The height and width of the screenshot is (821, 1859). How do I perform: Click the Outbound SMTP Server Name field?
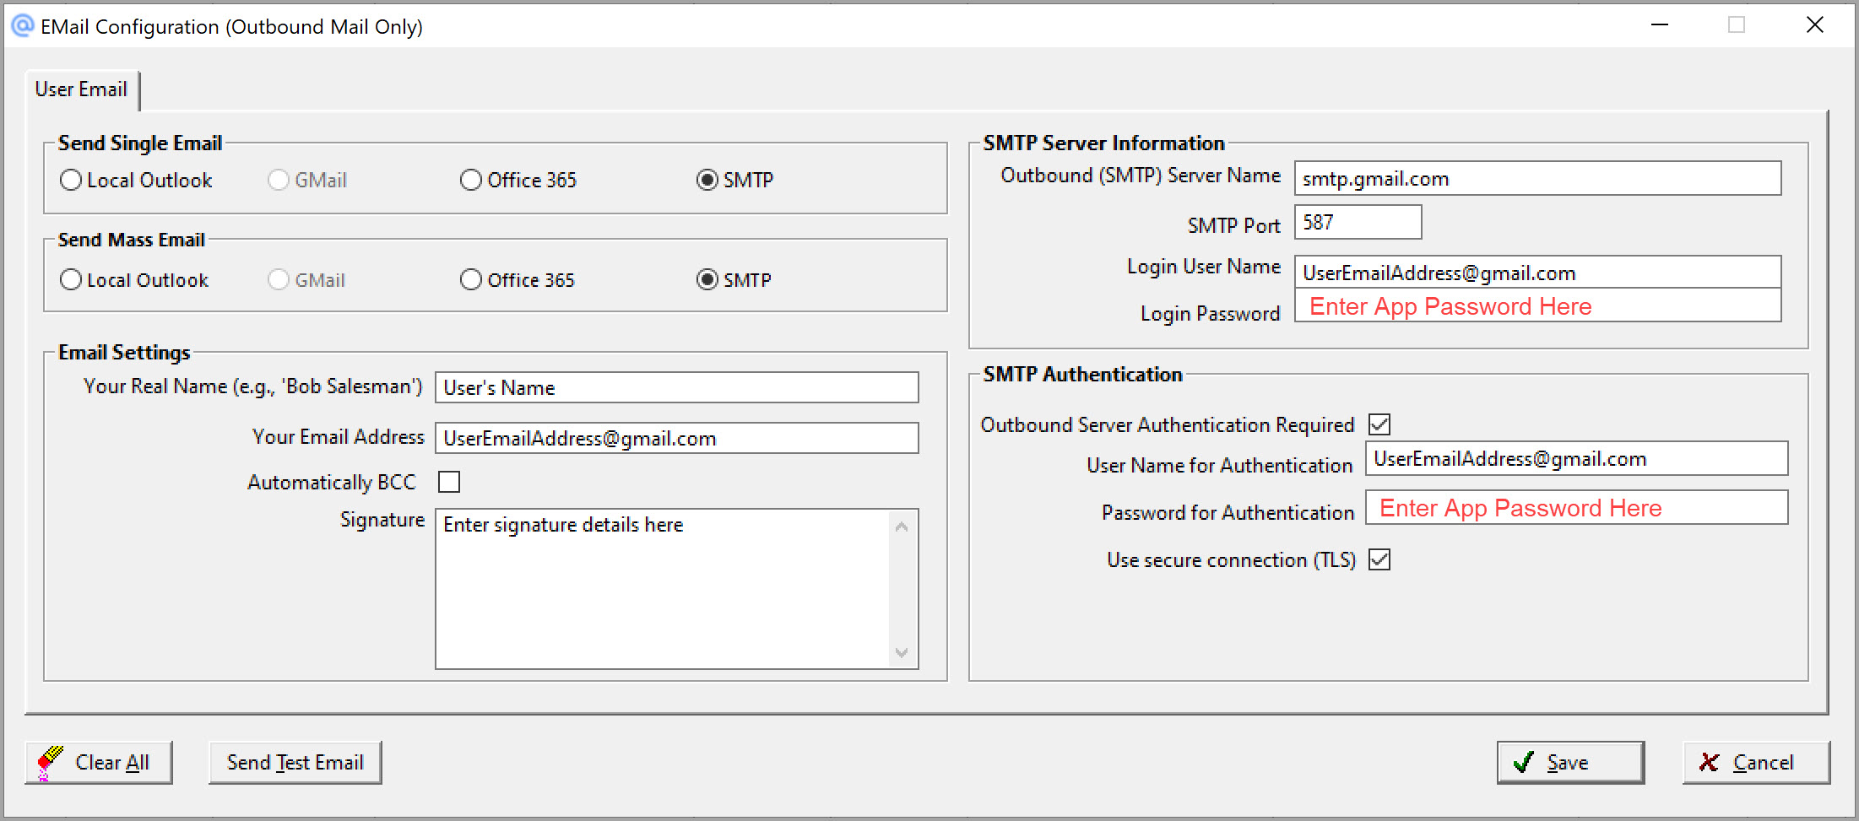(x=1537, y=178)
